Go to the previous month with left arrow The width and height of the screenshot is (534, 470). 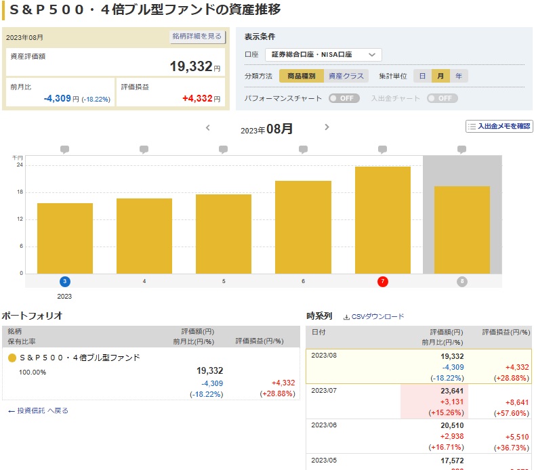(208, 127)
